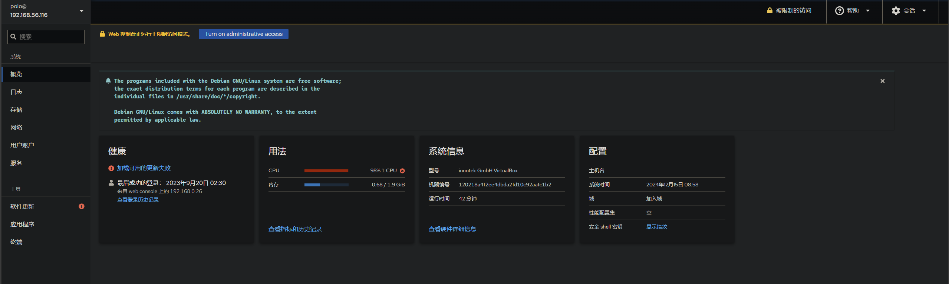Click the session gear icon
This screenshot has width=949, height=284.
(x=896, y=11)
